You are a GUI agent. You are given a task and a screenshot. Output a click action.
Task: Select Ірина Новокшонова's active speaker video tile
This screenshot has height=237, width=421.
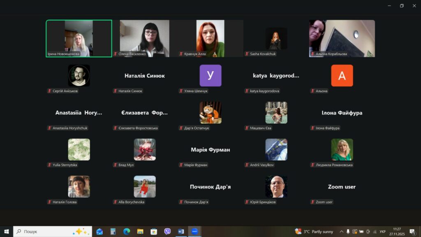(79, 38)
